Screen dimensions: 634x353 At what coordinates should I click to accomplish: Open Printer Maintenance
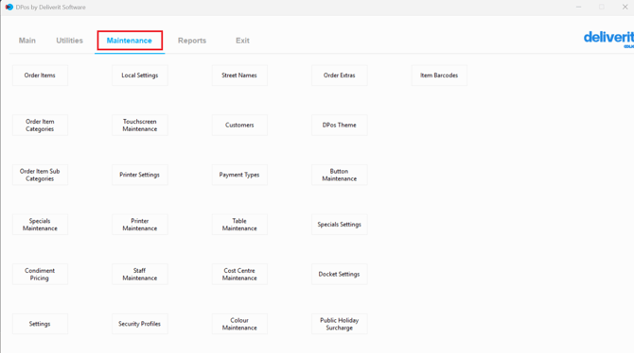(x=140, y=225)
